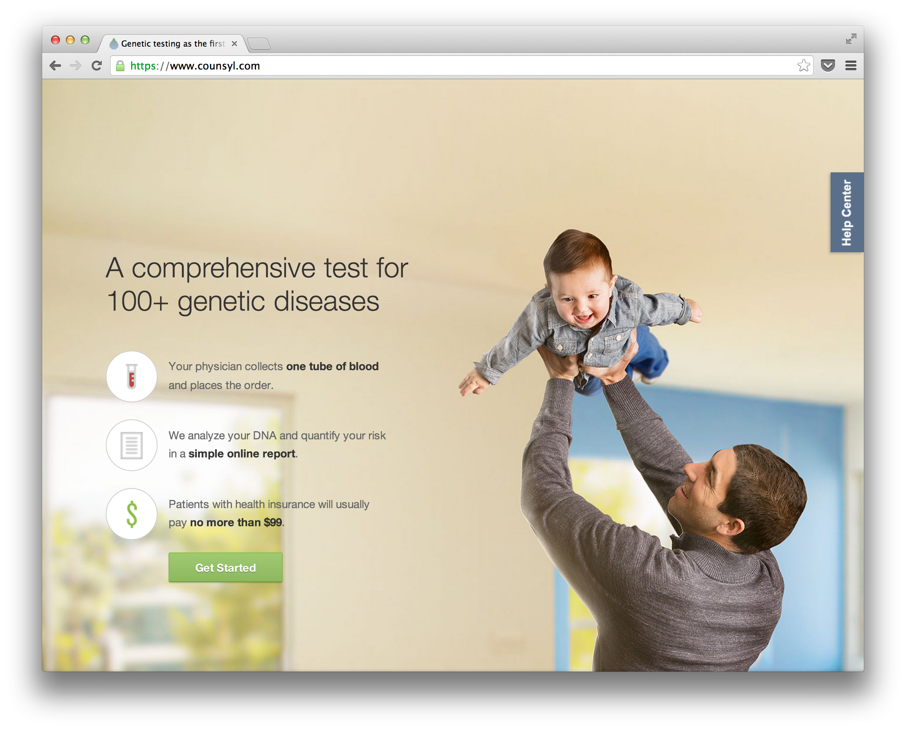
Task: Click the yellow minimize window button
Action: pyautogui.click(x=70, y=40)
